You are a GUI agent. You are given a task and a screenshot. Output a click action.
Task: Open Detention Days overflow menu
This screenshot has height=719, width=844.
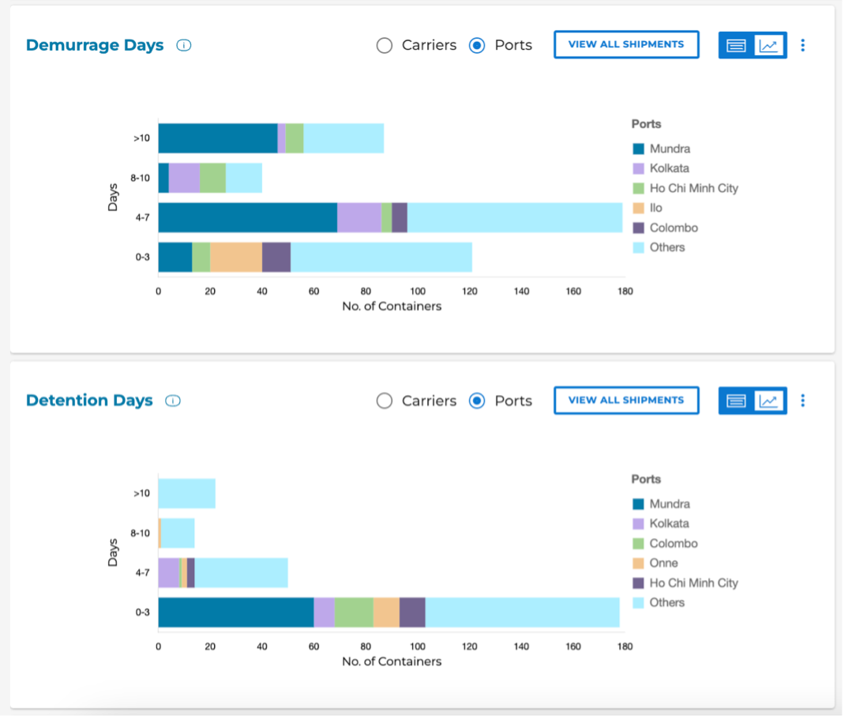click(803, 401)
